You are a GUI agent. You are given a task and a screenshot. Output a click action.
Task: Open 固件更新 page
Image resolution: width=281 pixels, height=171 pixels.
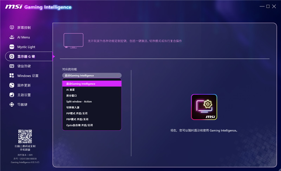[x=24, y=85]
